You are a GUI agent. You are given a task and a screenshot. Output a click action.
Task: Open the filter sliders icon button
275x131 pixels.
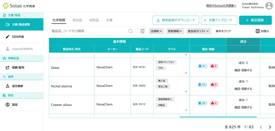(x=143, y=31)
